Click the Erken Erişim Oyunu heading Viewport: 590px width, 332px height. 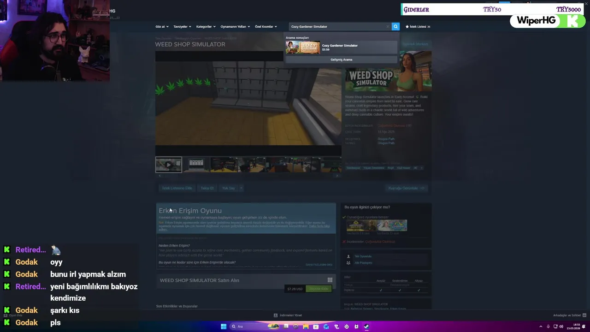coord(190,211)
